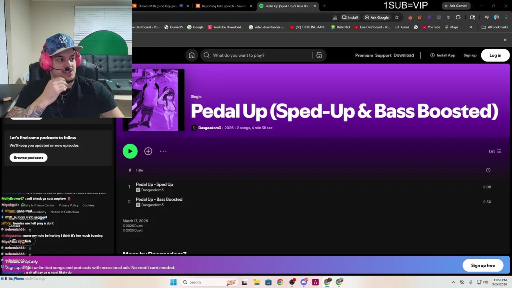Screen dimensions: 512x288
Task: Open Dasgasdom3 artist under Bass Boosted track
Action: [x=152, y=205]
